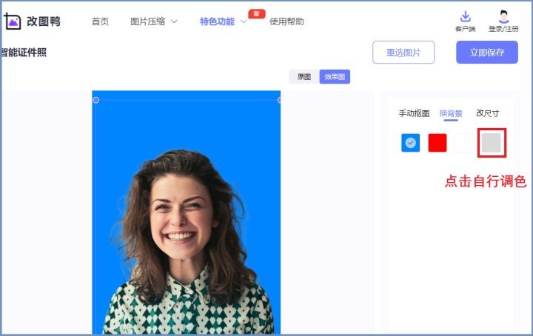Screen dimensions: 533x336
Task: Open the 客户端 download icon
Action: [465, 17]
